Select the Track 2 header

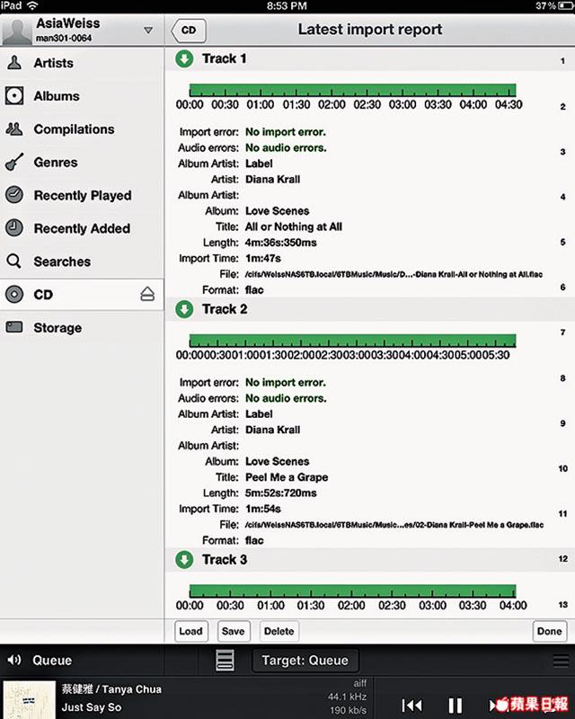[369, 309]
